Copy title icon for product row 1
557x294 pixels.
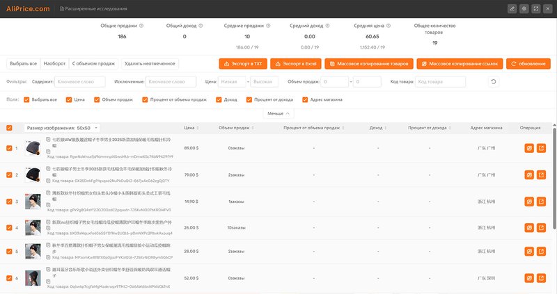[48, 140]
